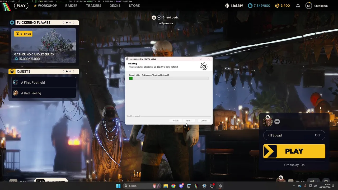Open the A First Foothold quest
This screenshot has height=190, width=338.
pyautogui.click(x=44, y=83)
